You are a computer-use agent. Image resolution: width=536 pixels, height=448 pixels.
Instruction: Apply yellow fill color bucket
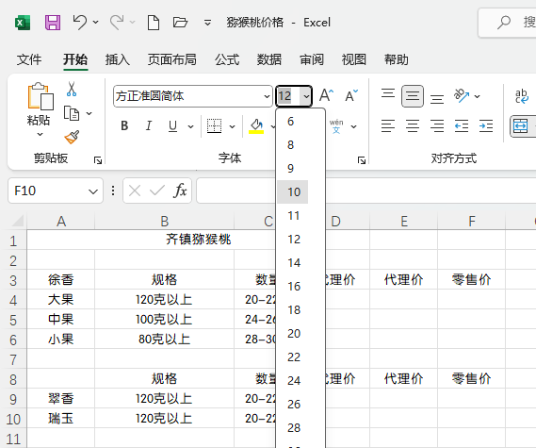pos(256,126)
